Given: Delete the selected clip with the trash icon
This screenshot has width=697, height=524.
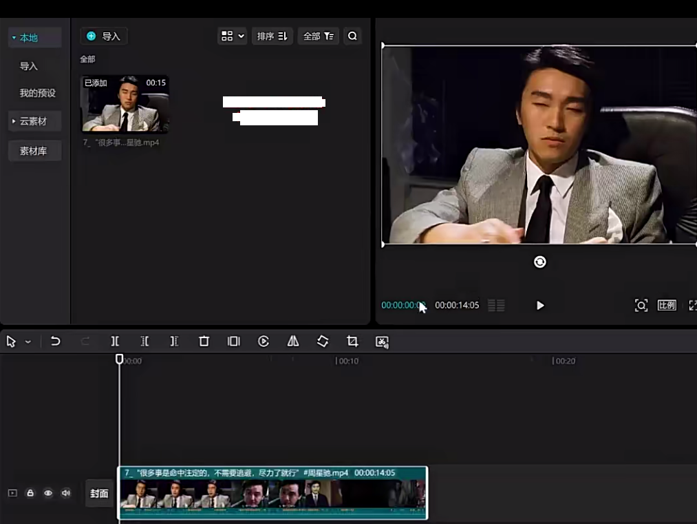Looking at the screenshot, I should (x=204, y=341).
